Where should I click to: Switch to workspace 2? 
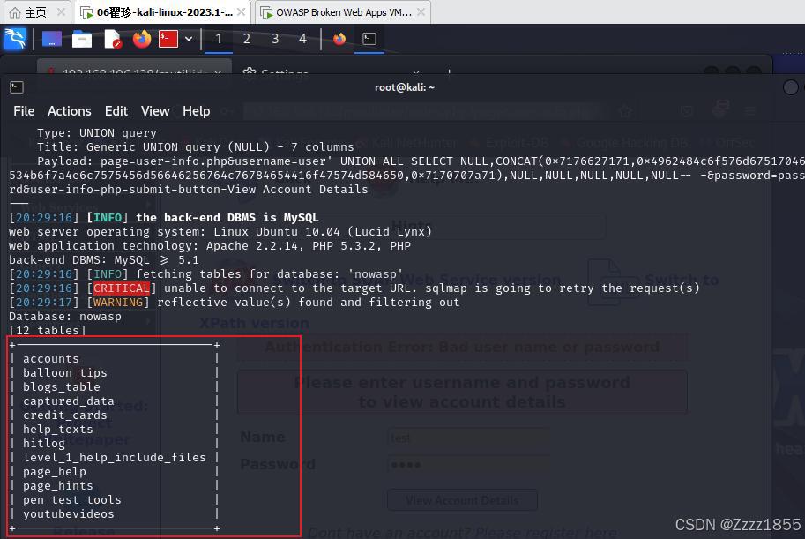point(246,39)
